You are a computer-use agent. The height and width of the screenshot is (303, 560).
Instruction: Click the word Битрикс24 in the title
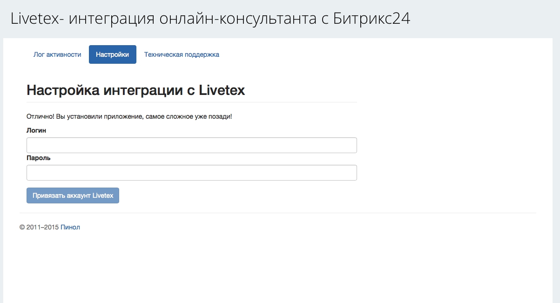tap(371, 19)
